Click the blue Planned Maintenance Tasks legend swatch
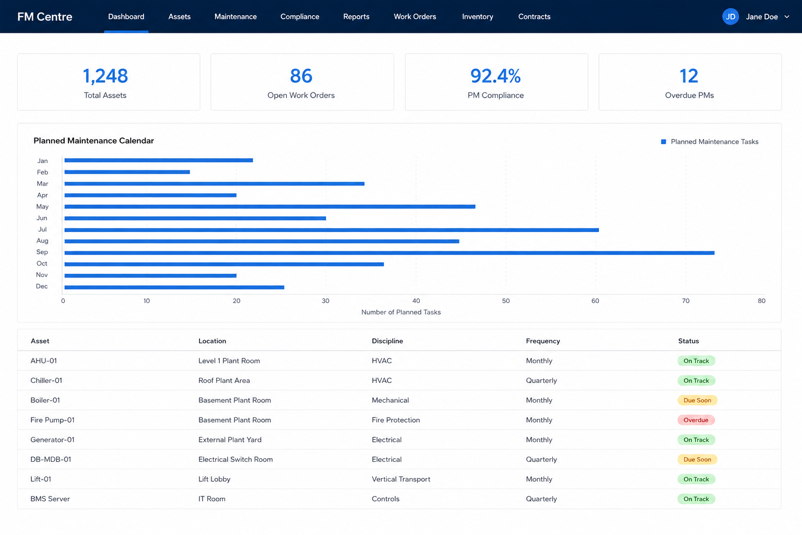The height and width of the screenshot is (535, 802). tap(664, 142)
